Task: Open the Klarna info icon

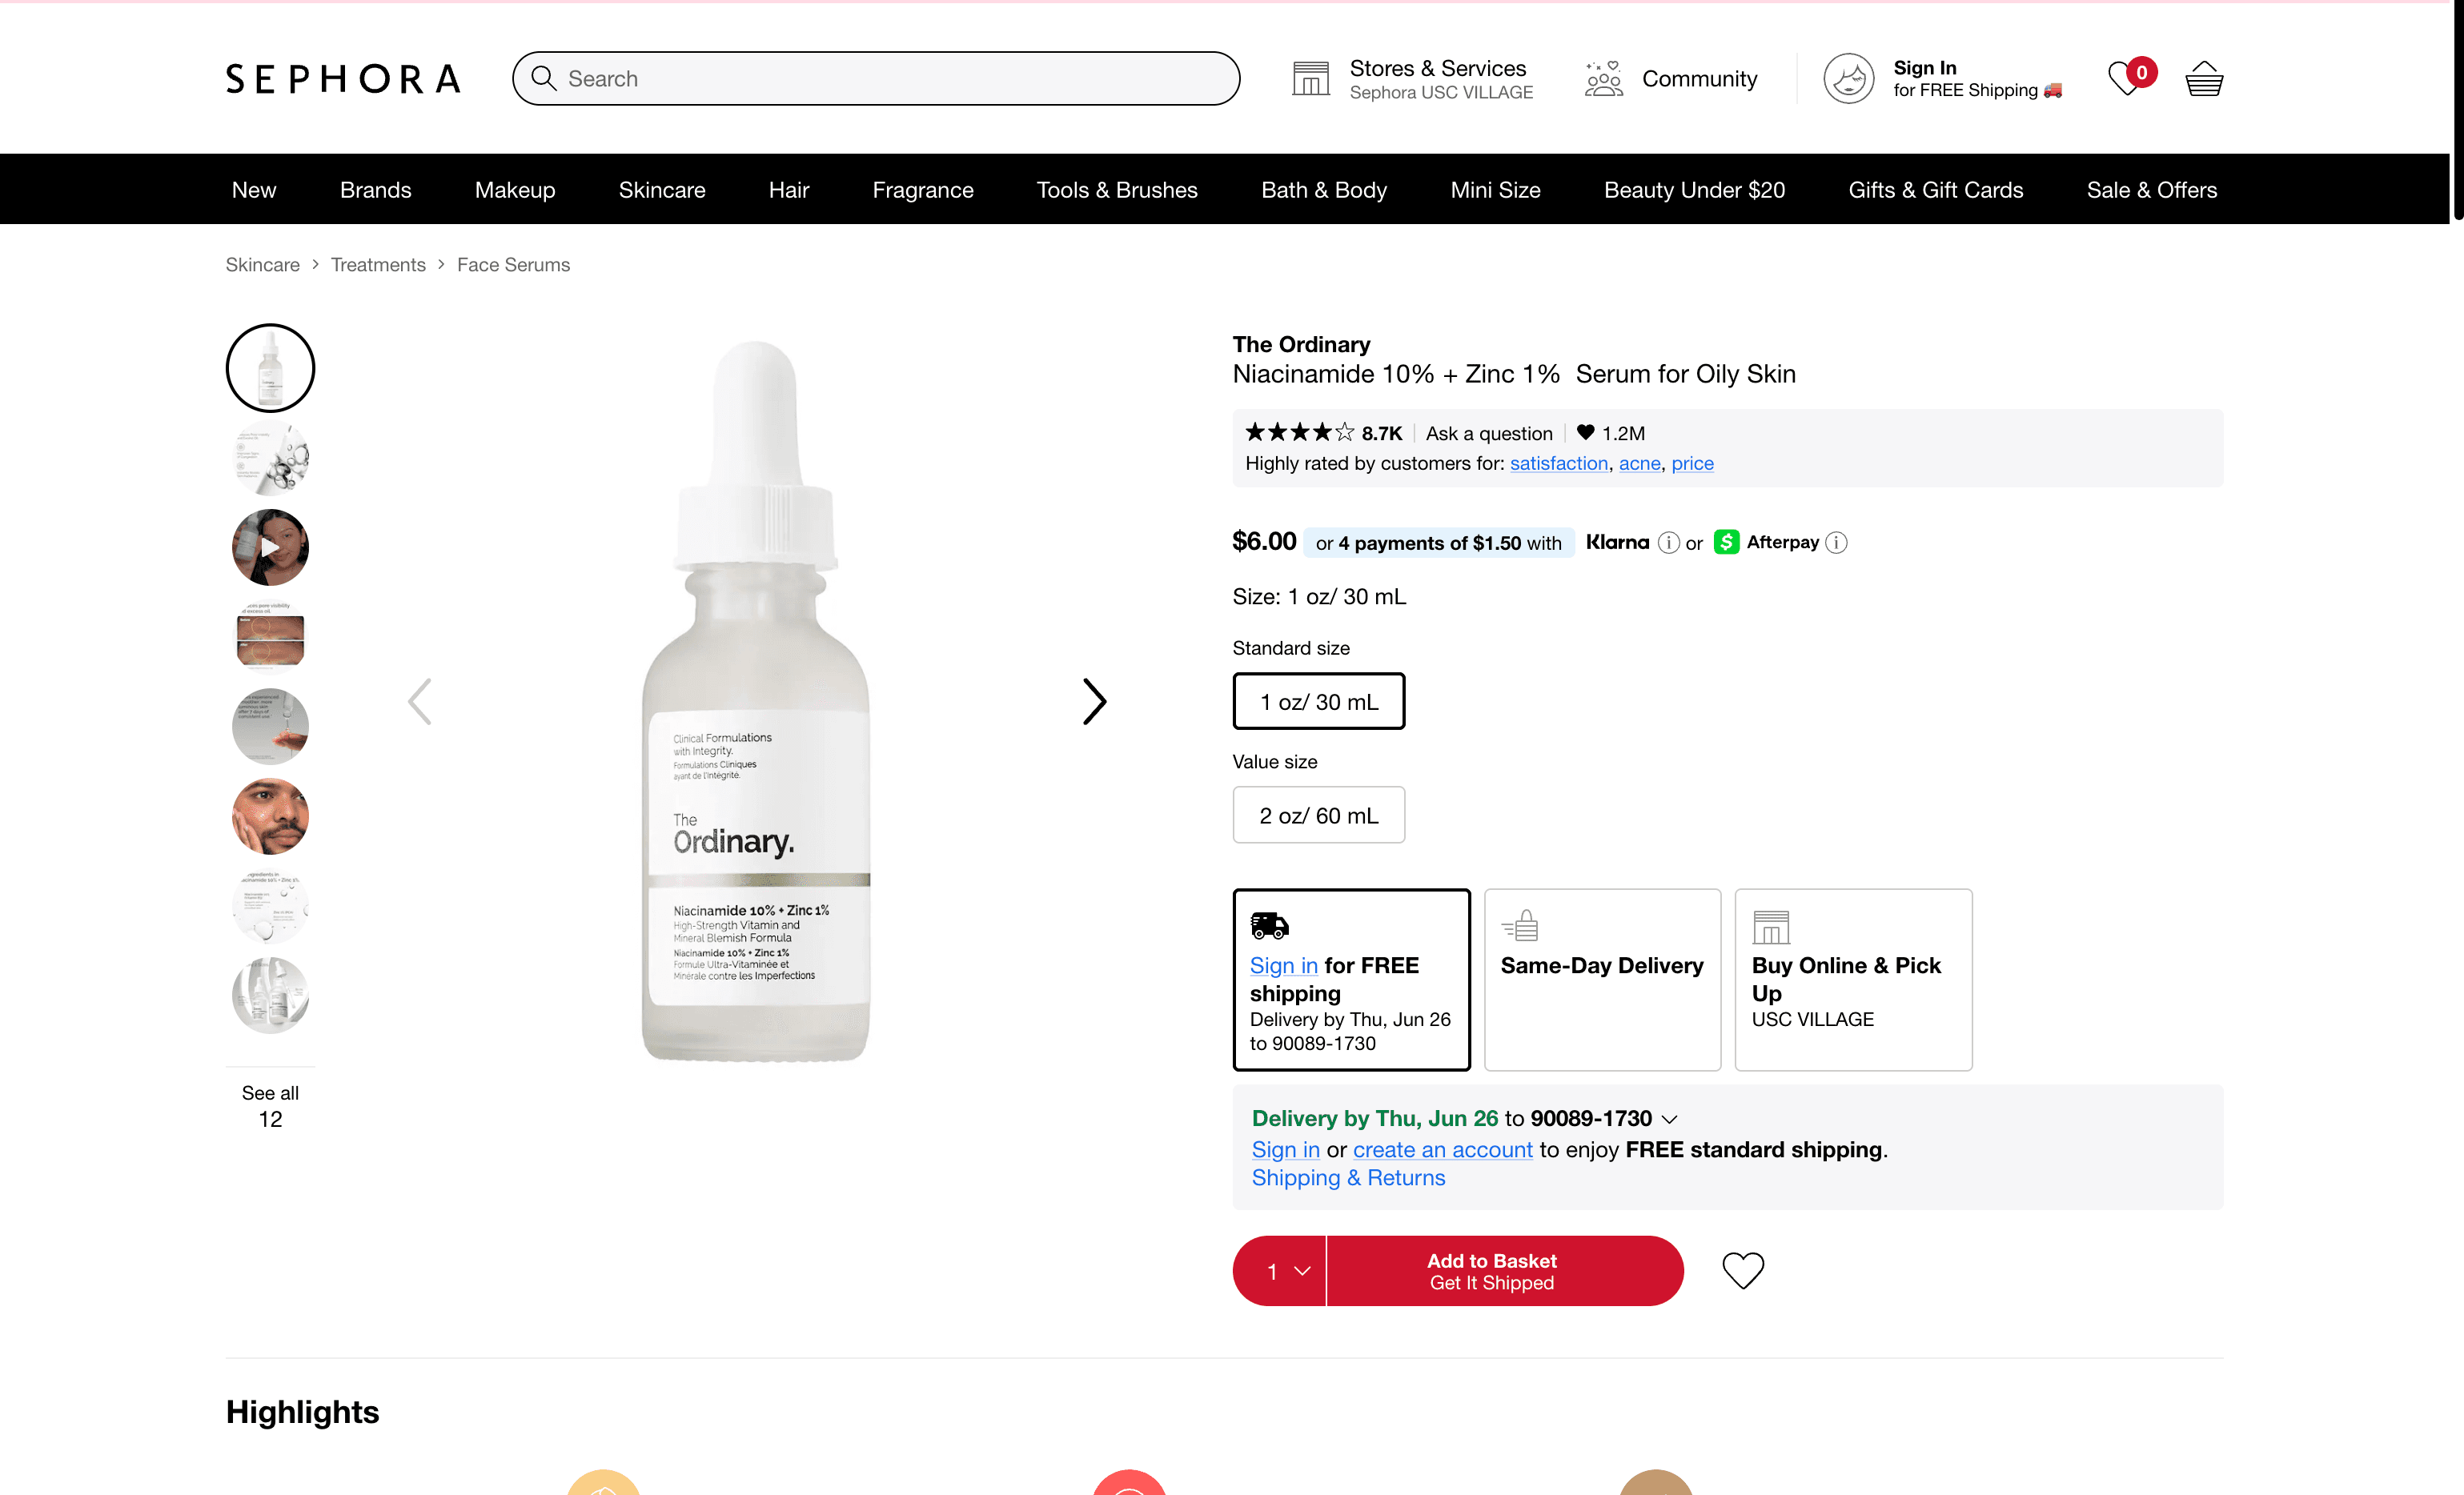Action: (x=1668, y=543)
